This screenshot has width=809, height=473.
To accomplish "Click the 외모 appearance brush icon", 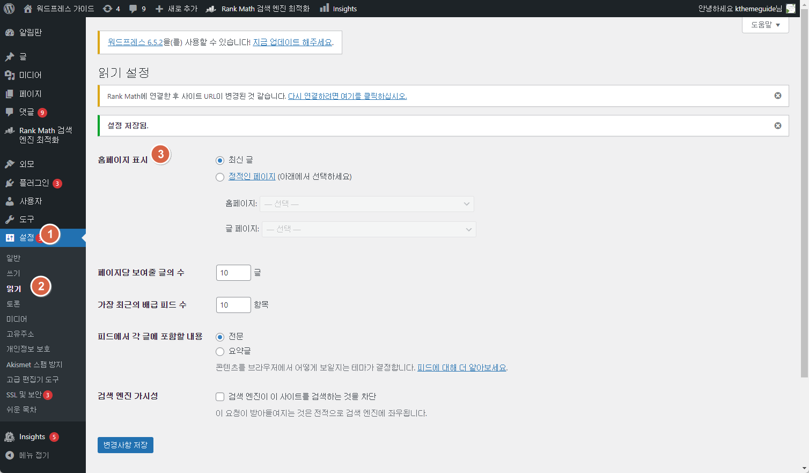I will 10,164.
